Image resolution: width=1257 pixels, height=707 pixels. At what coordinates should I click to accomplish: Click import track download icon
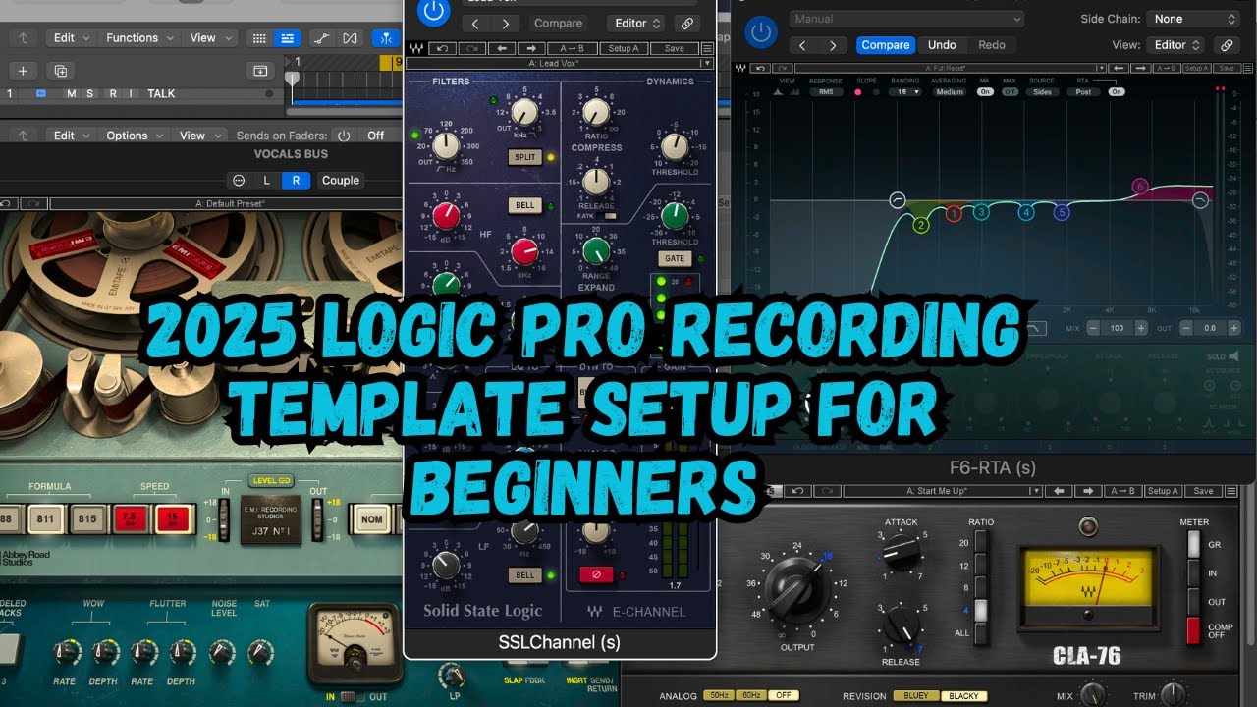point(260,71)
